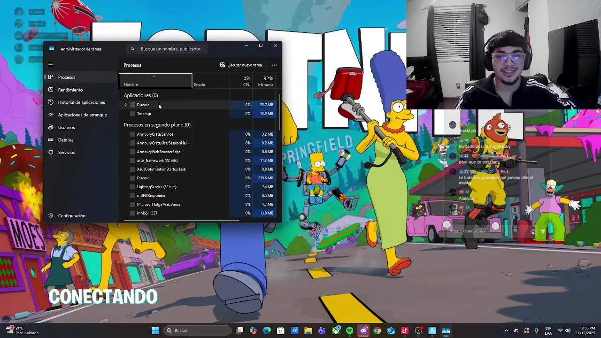The width and height of the screenshot is (601, 338).
Task: Show hidden system tray icons chevron
Action: 506,330
